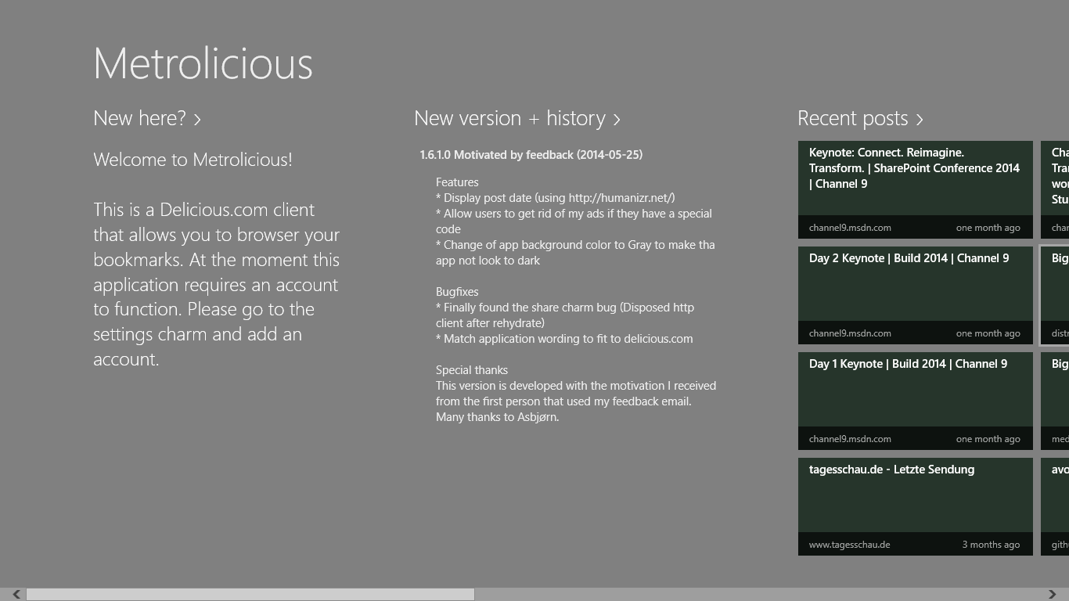The image size is (1069, 601).
Task: Open 'New version + history' section header
Action: 517,118
